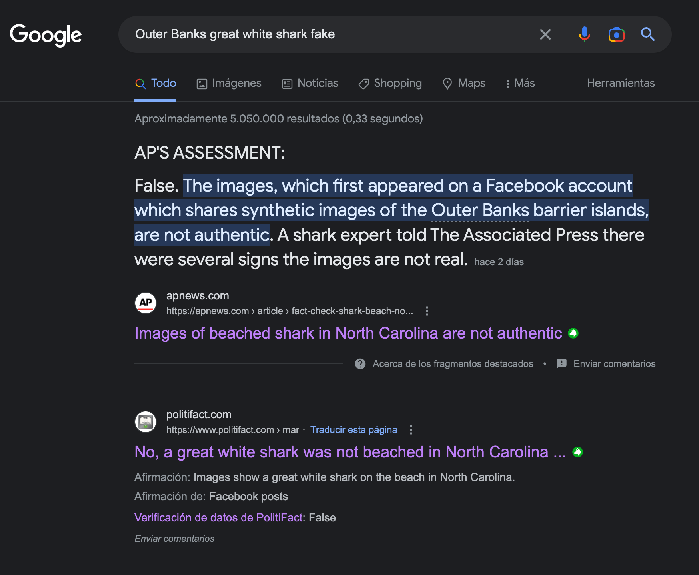This screenshot has height=575, width=699.
Task: Open options menu for politifact result
Action: (x=411, y=430)
